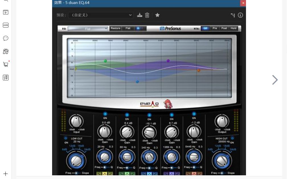Image resolution: width=287 pixels, height=179 pixels.
Task: Click the Restore button
Action: coord(116,28)
